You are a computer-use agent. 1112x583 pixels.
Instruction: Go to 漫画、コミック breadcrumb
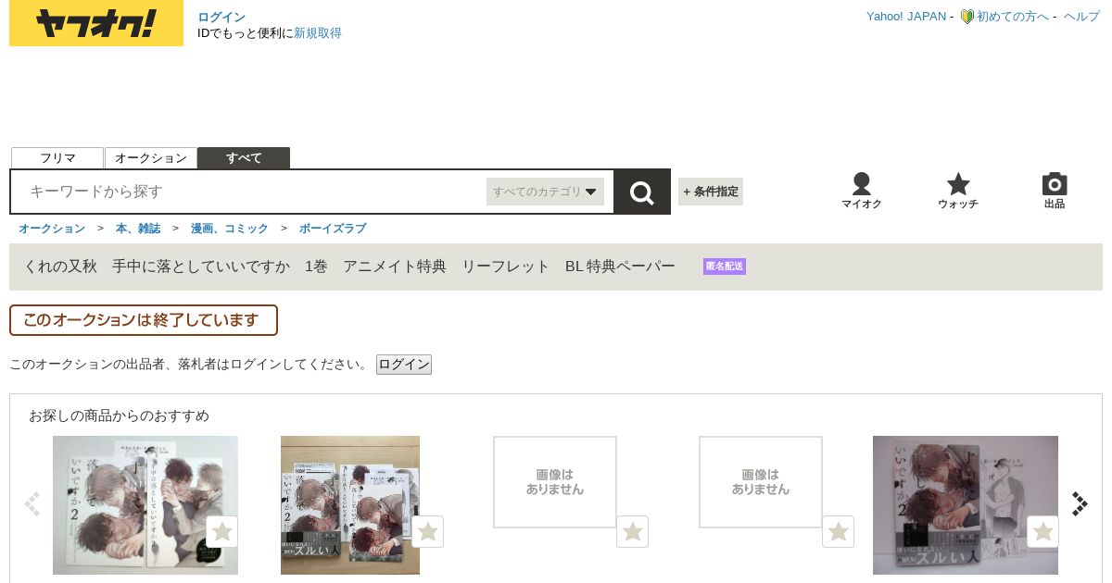(x=230, y=229)
